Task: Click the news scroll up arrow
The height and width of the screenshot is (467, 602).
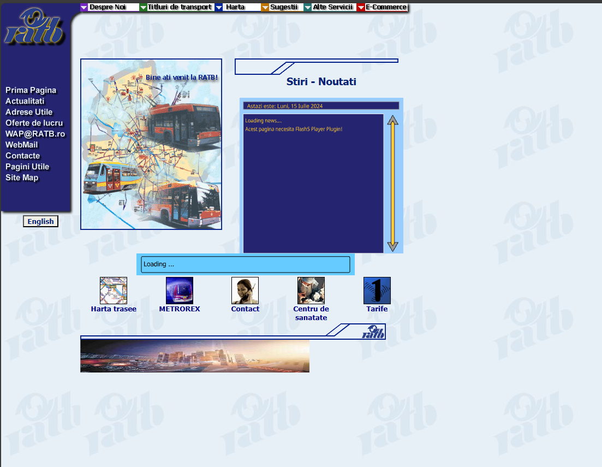Action: 392,120
